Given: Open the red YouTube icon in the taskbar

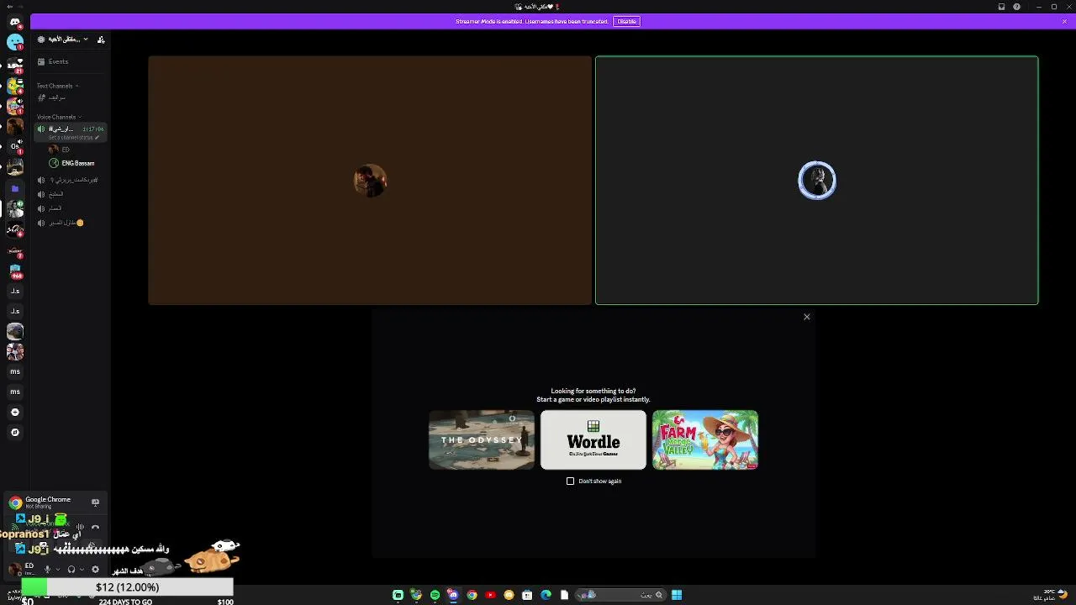Looking at the screenshot, I should pyautogui.click(x=490, y=595).
